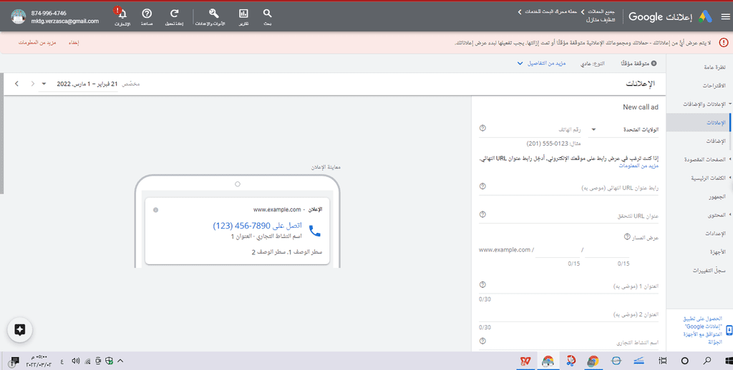The image size is (733, 370).
Task: Expand مزيد من التفاصيل details chevron
Action: 520,64
